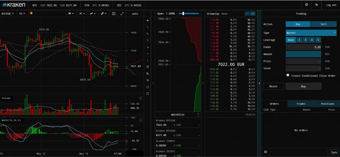Open the 1H timeframe dropdown

pos(22,13)
